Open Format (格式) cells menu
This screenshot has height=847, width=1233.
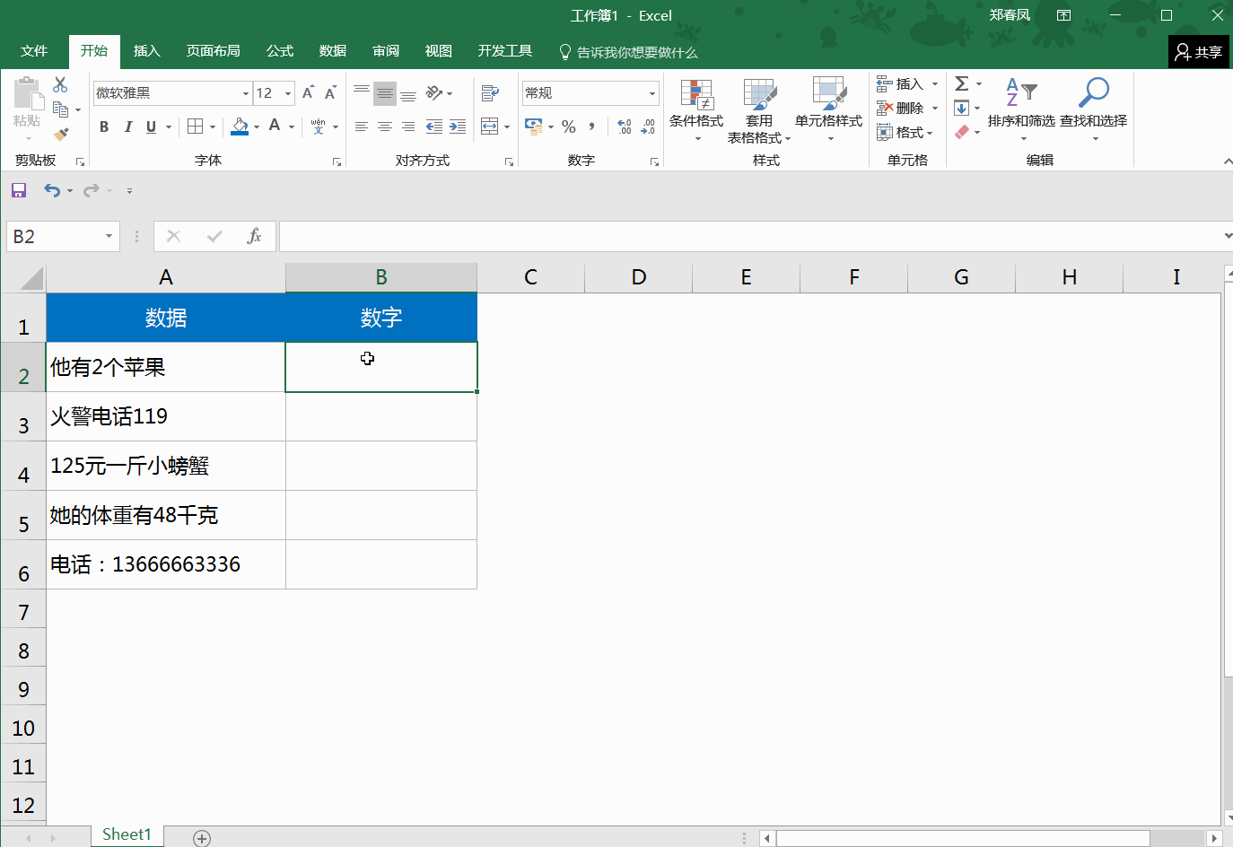[905, 132]
